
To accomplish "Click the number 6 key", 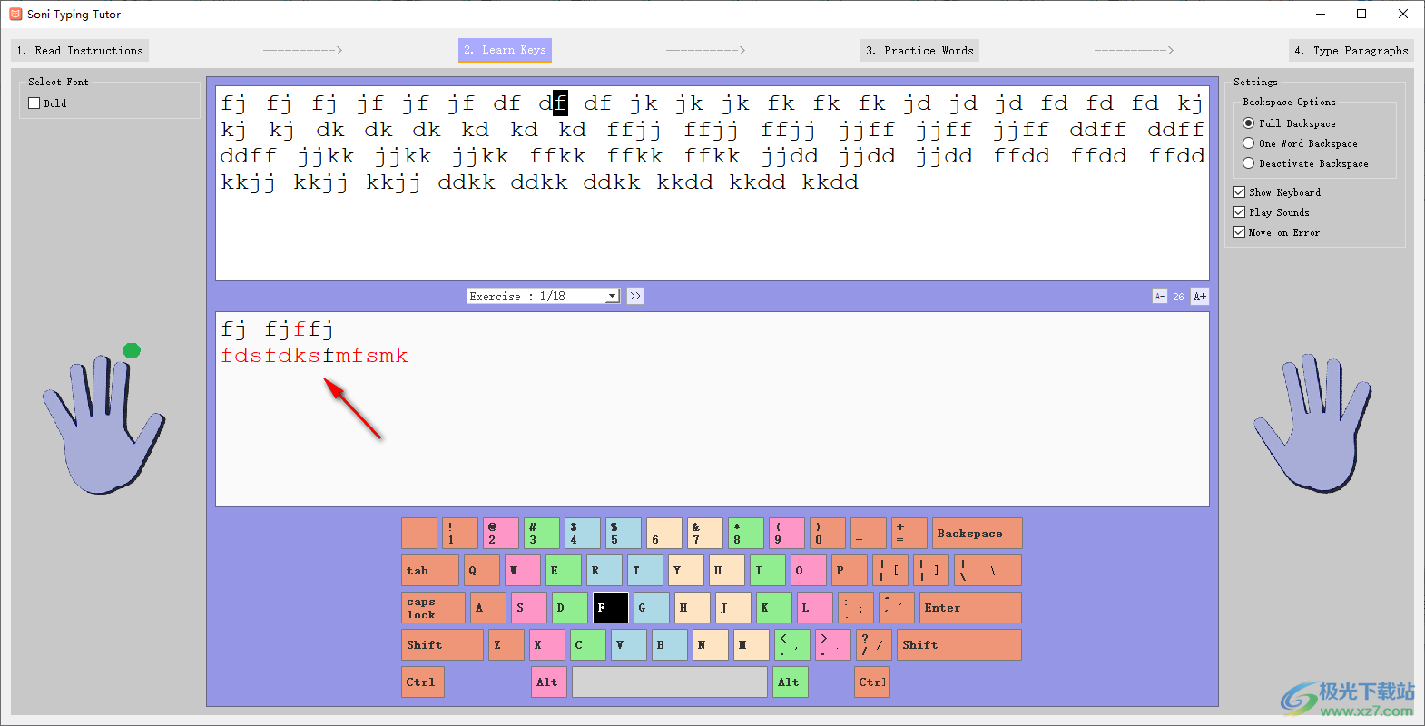I will click(664, 534).
